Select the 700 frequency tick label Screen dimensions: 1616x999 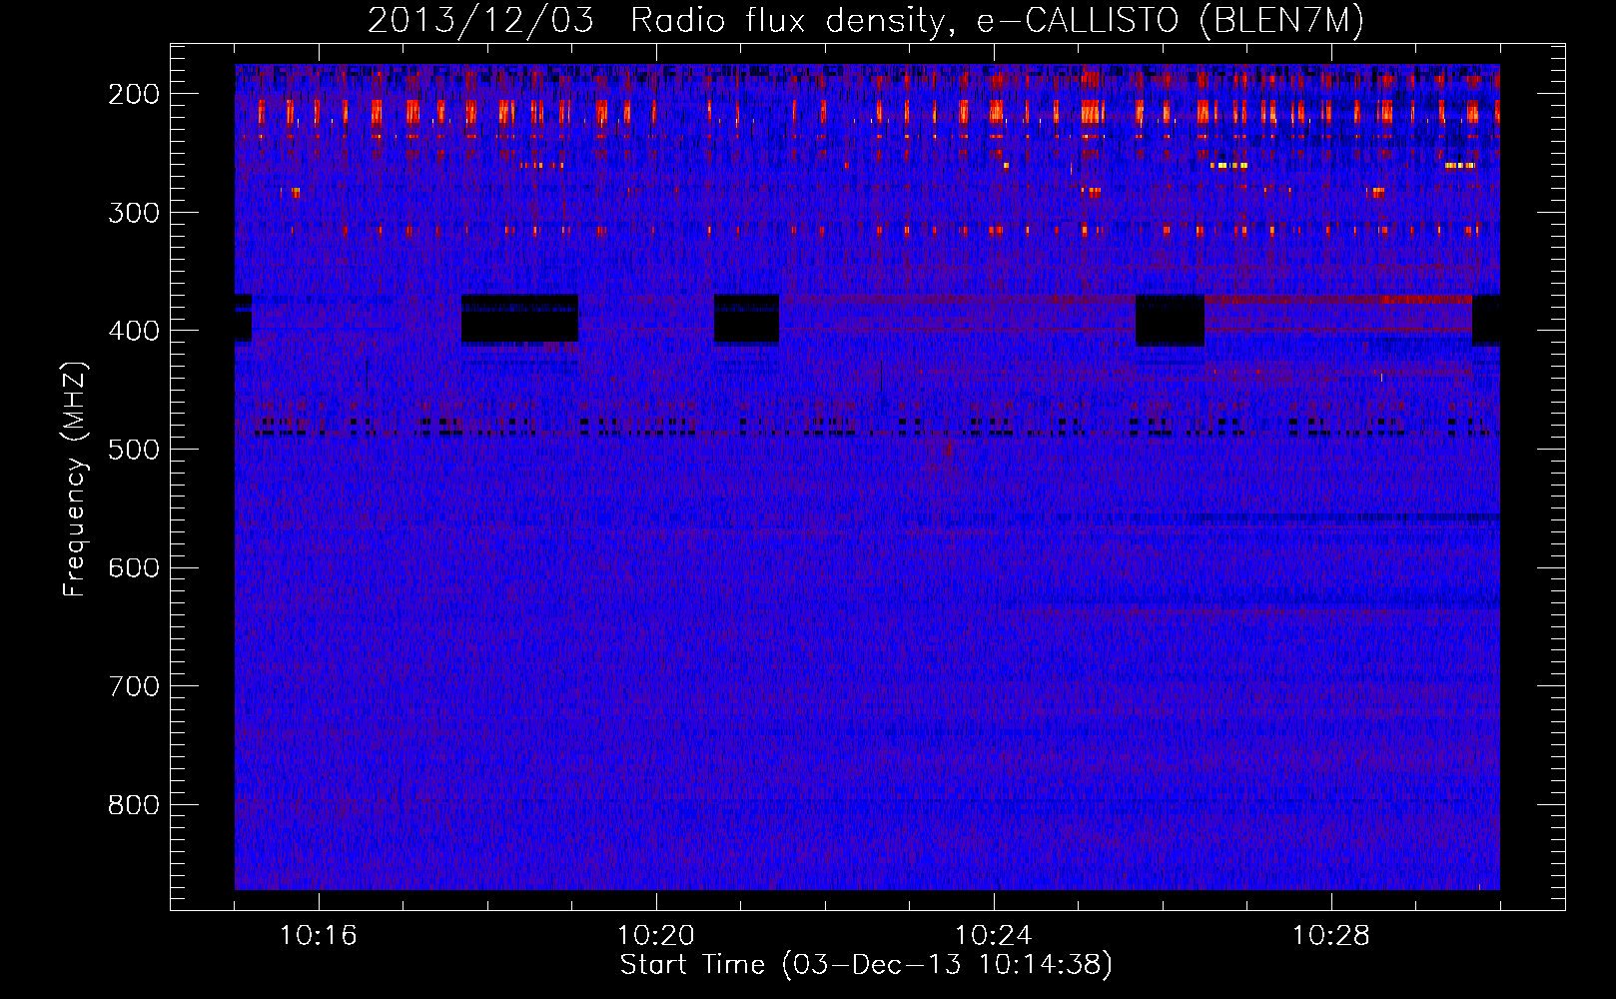133,686
